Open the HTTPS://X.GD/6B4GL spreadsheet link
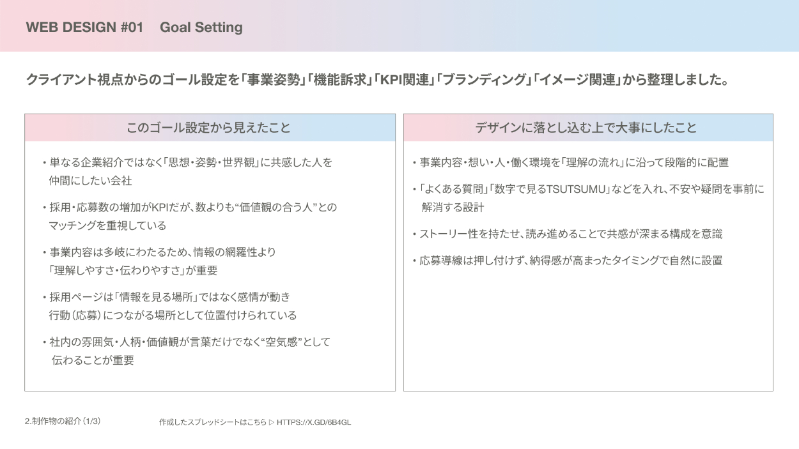The height and width of the screenshot is (449, 799). [x=314, y=422]
